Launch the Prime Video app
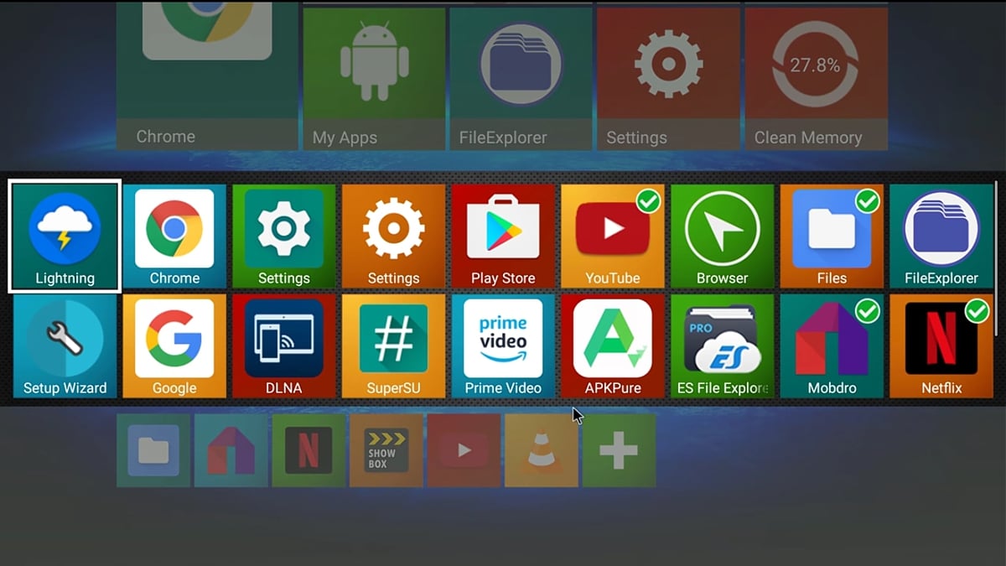The width and height of the screenshot is (1006, 566). 503,345
